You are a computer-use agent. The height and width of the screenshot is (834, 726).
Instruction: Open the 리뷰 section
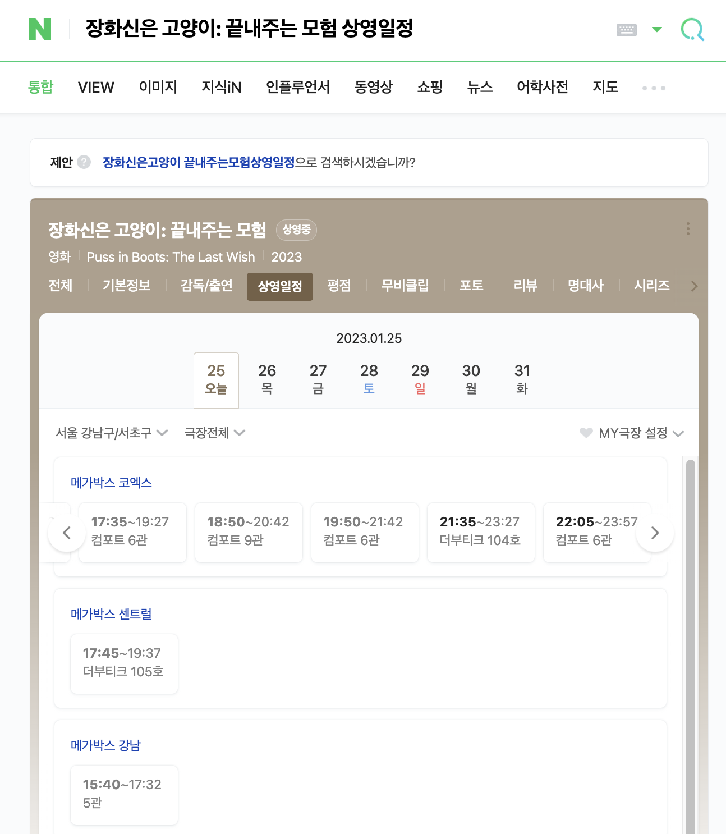[x=526, y=286]
